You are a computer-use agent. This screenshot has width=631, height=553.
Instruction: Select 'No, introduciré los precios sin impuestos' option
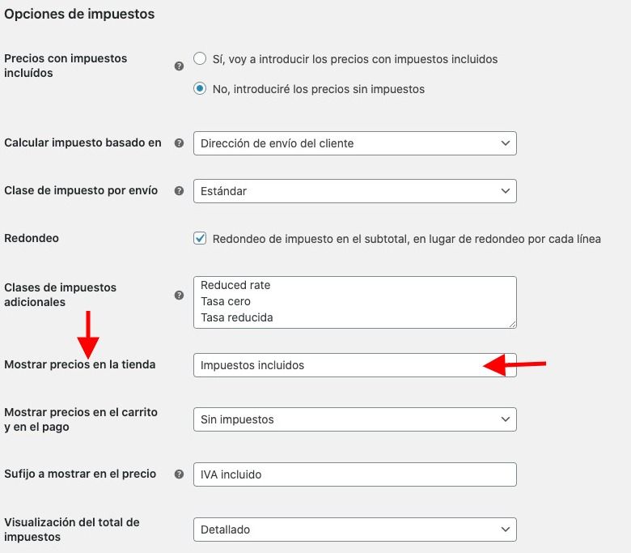[x=200, y=88]
